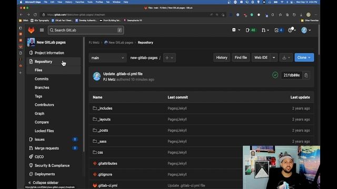Open the hamburger navigation menu
Screen dimensions: 337x189
pos(42,30)
